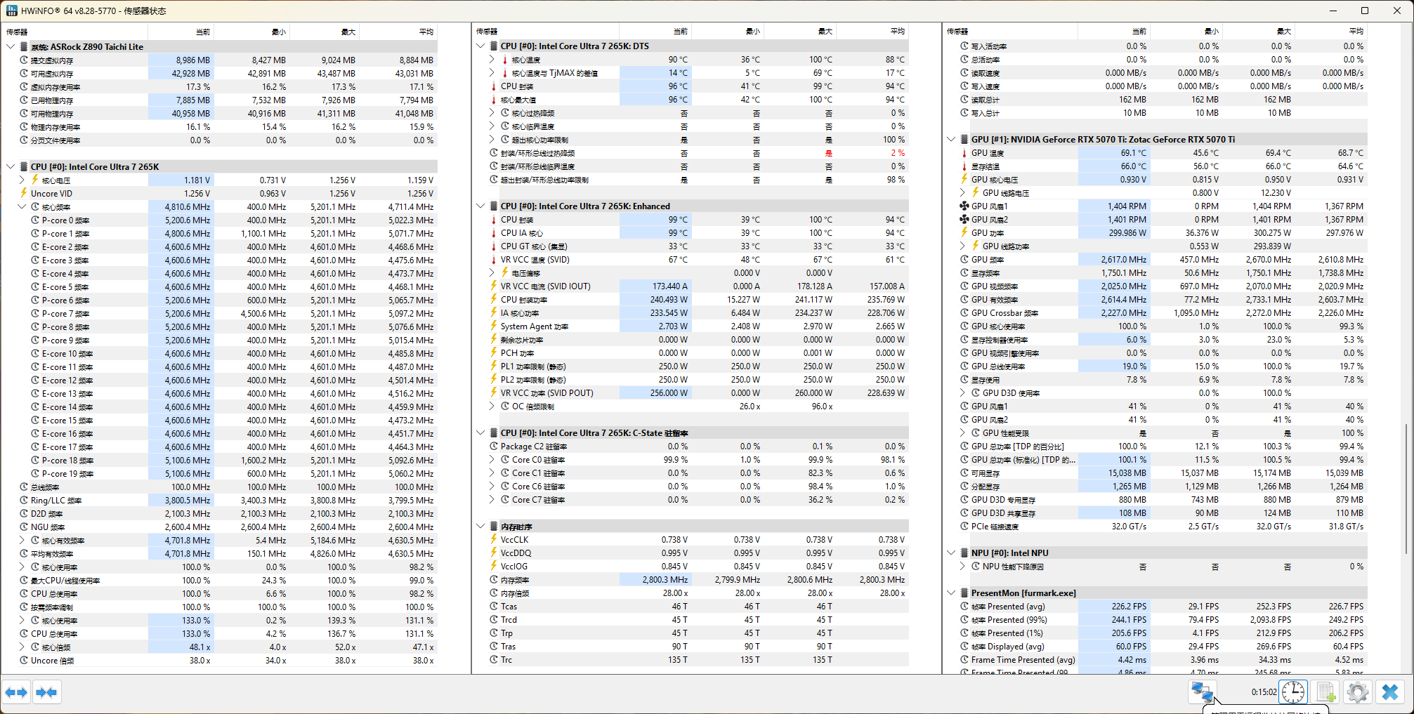Viewport: 1414px width, 714px height.
Task: Click the fan icon beside GPU 风扇1
Action: point(964,206)
